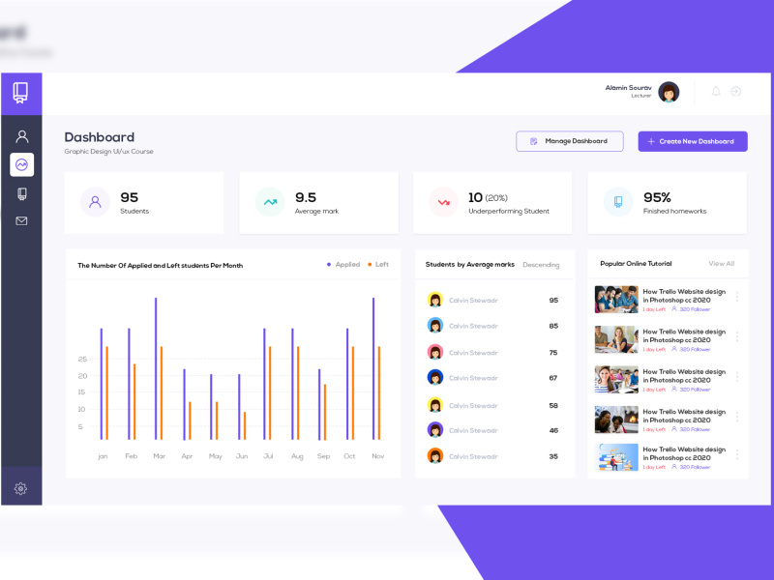
Task: Switch to the Dashboard section
Action: tap(97, 137)
